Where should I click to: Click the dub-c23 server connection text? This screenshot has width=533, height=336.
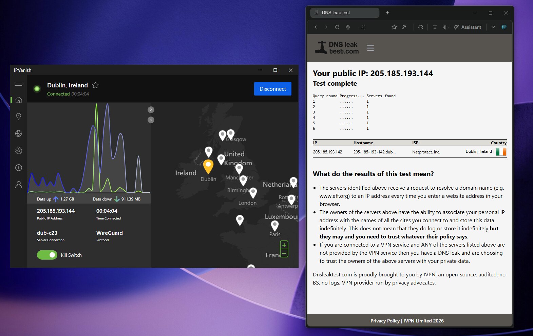pos(47,233)
